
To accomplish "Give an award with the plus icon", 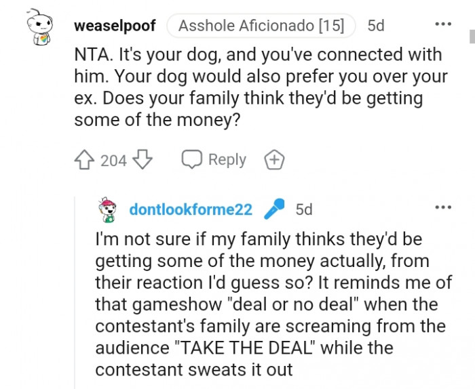I will [x=273, y=160].
